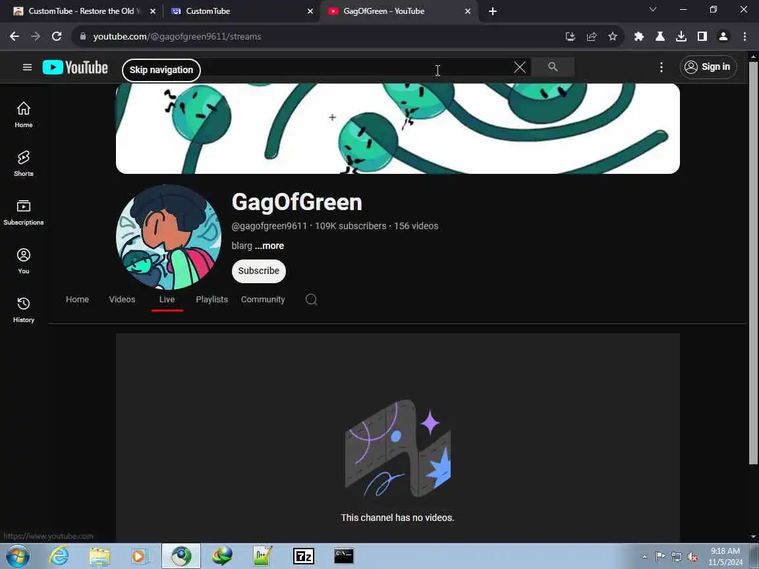
Task: Click the GagOfGreen channel name heading
Action: (296, 202)
